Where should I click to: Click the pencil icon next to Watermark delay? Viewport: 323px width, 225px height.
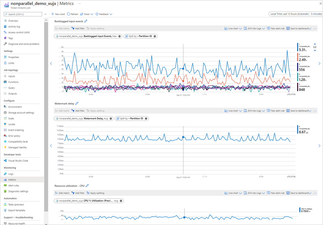(x=77, y=103)
